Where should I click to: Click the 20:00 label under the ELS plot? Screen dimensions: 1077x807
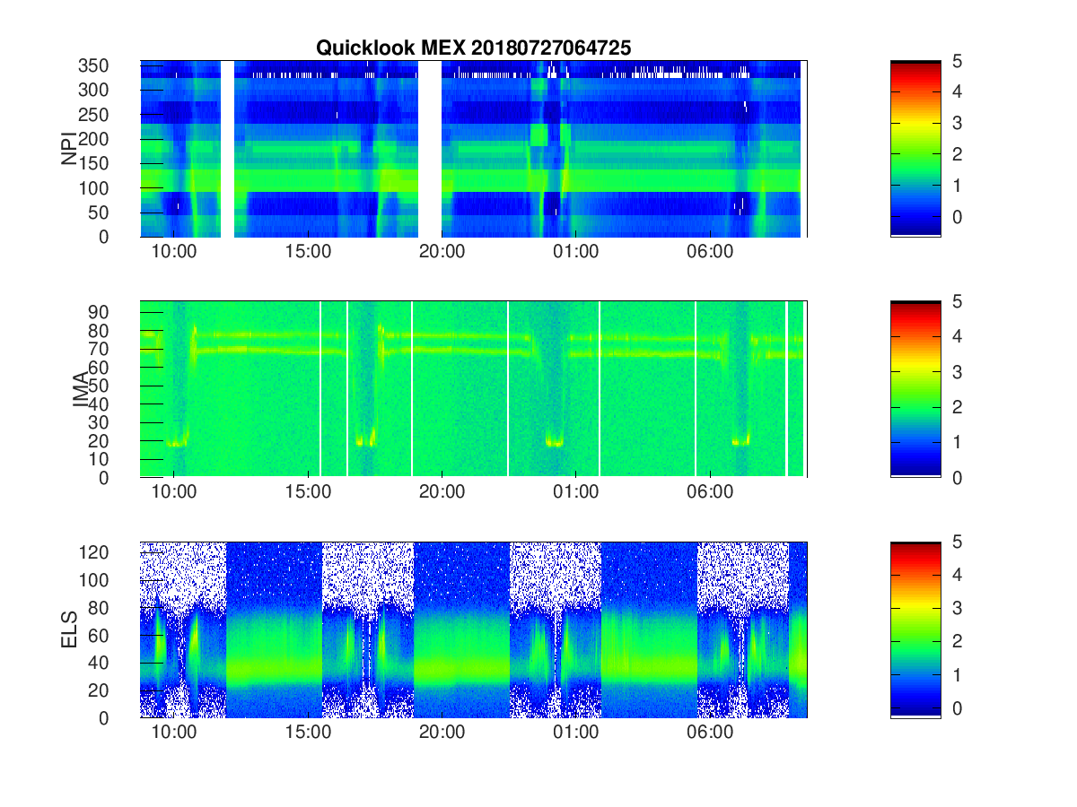(x=442, y=732)
